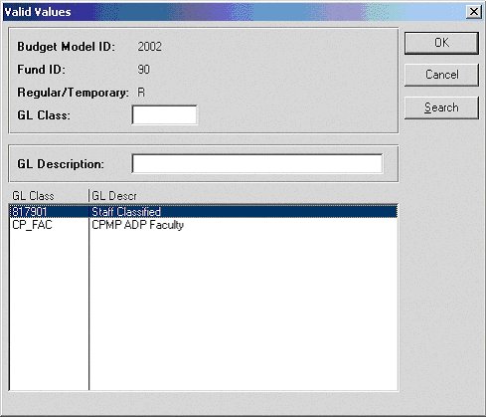Close the Valid Values window
The image size is (486, 417).
474,12
